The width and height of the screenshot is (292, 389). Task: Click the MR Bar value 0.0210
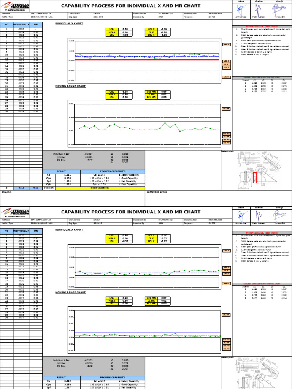click(89, 363)
